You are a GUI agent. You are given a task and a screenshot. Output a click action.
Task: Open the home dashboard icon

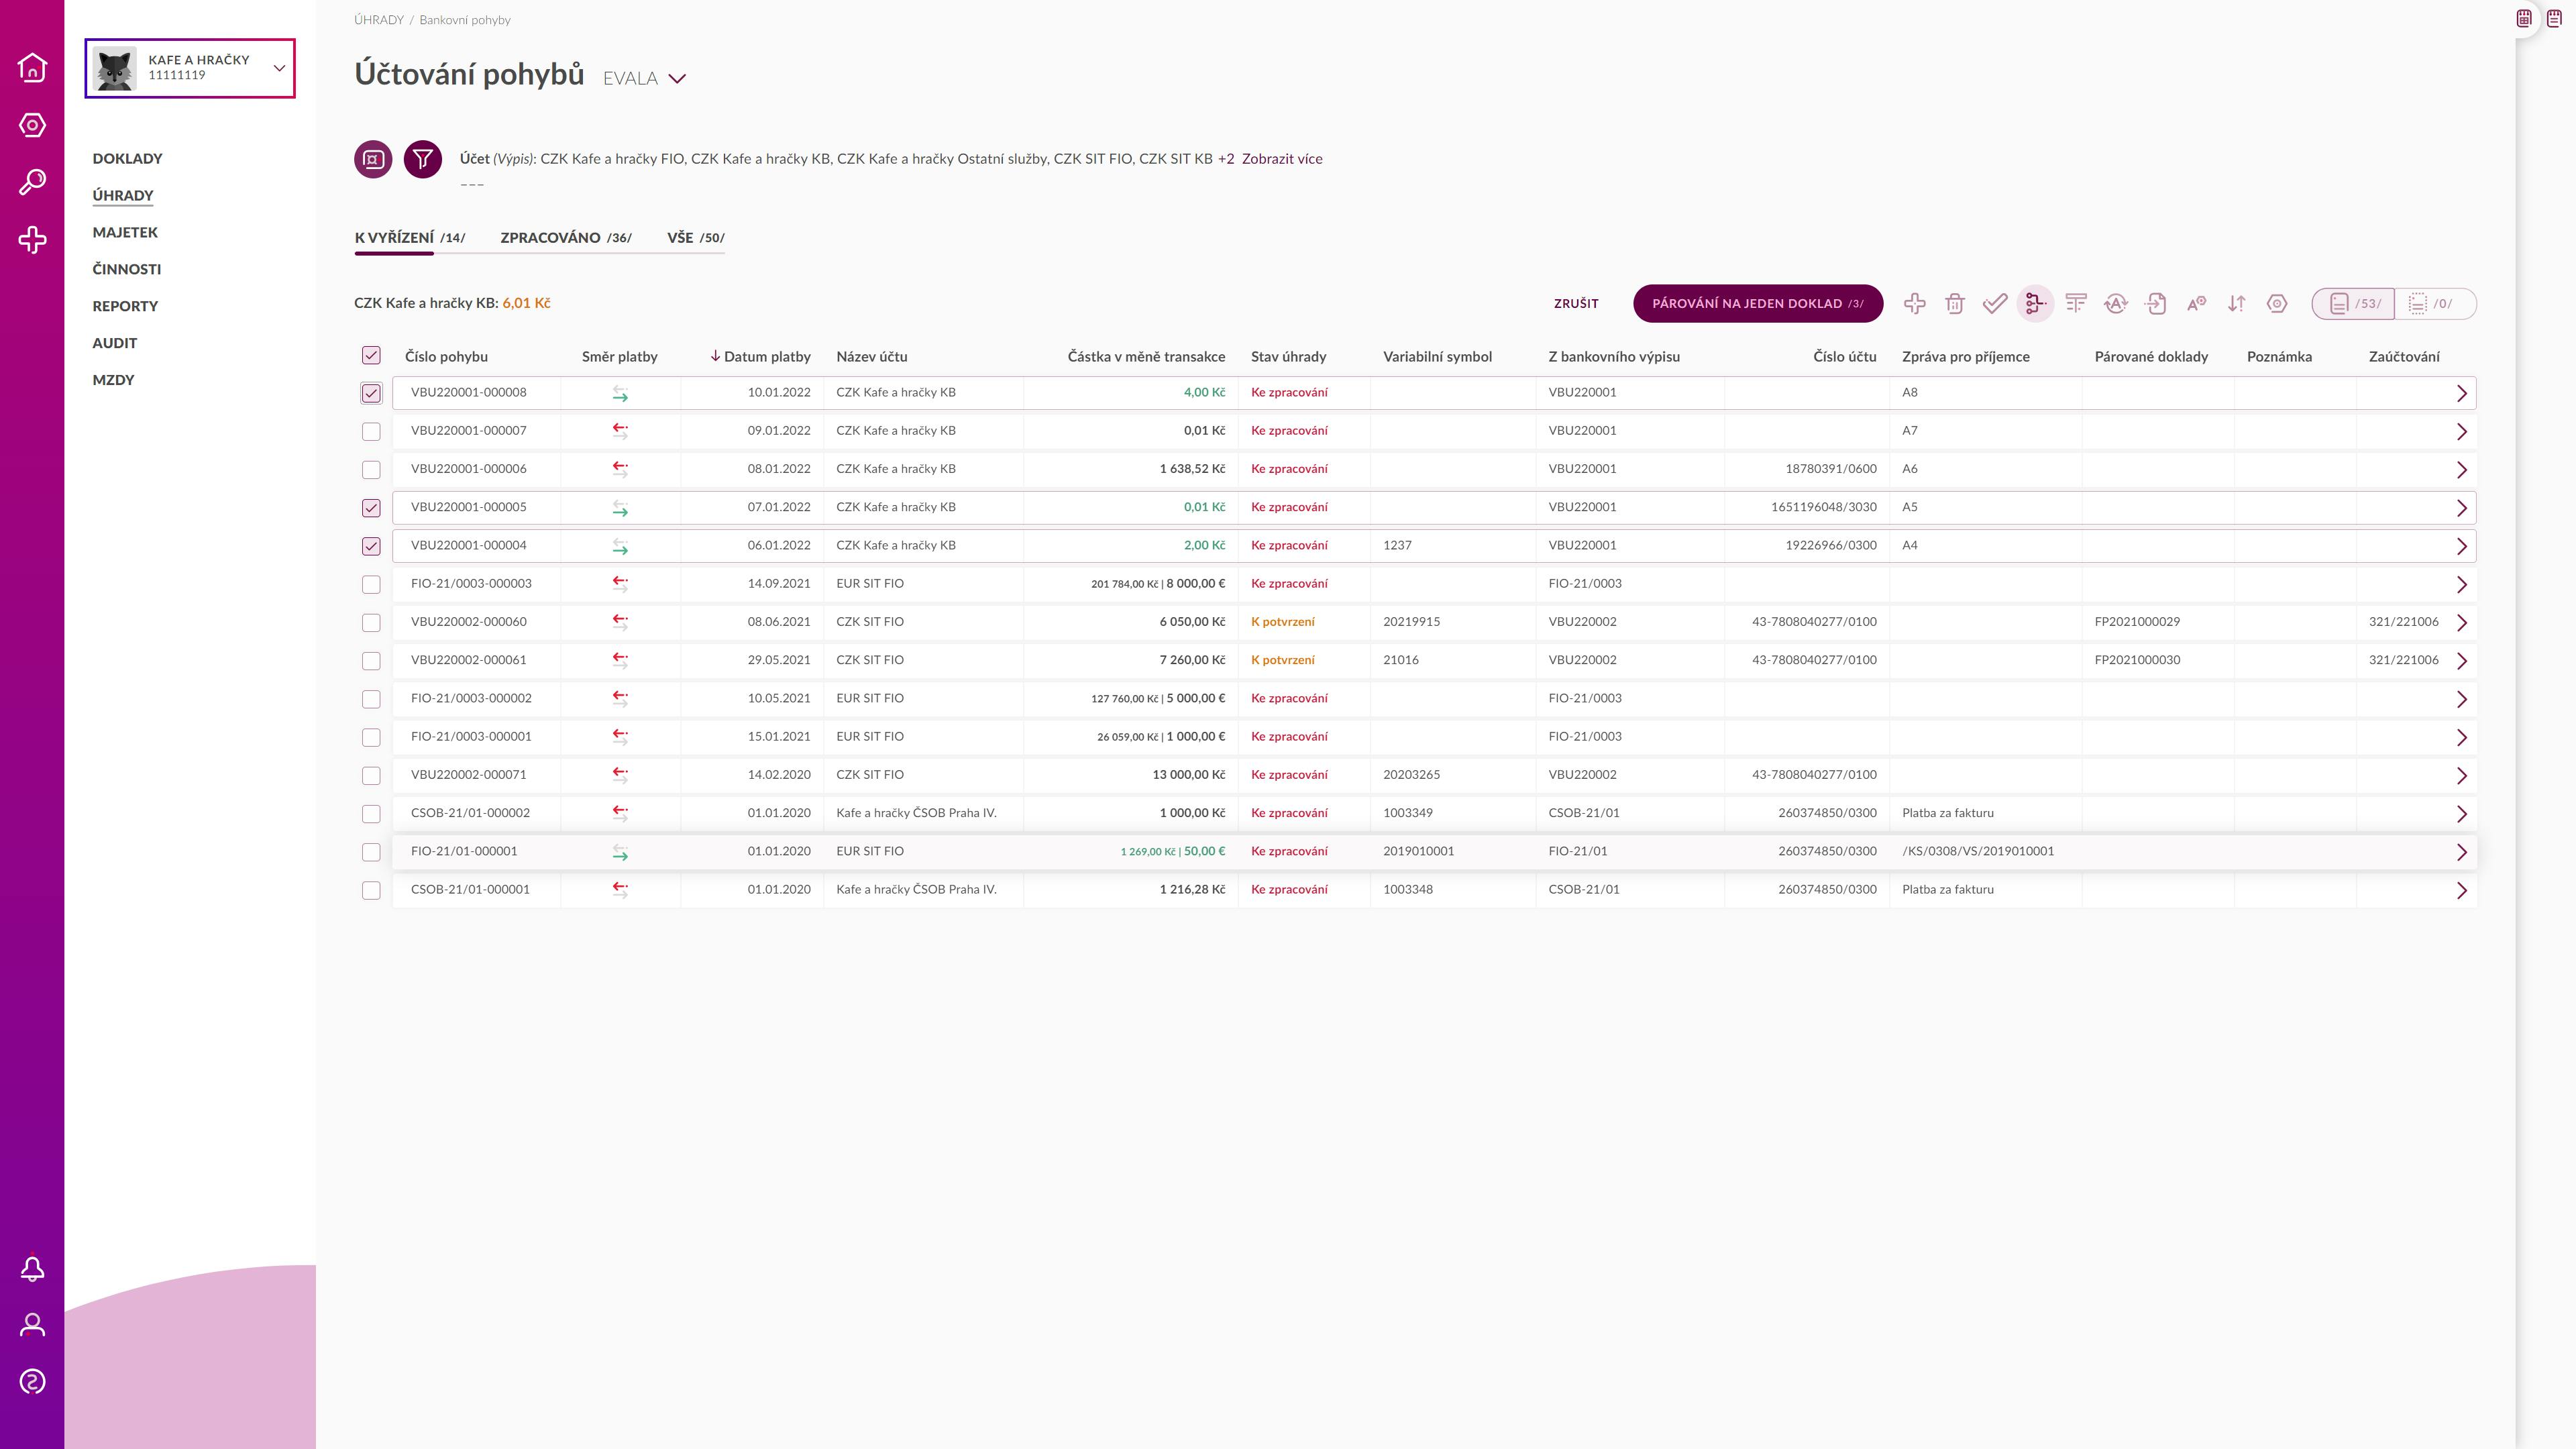click(x=32, y=67)
